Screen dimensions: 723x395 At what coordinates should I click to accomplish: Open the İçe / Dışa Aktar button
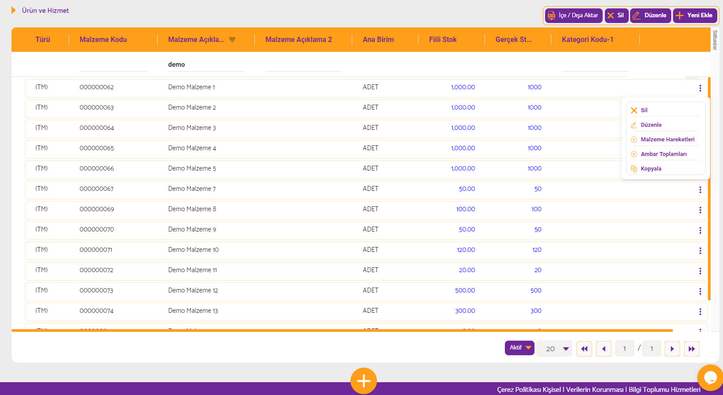coord(573,15)
